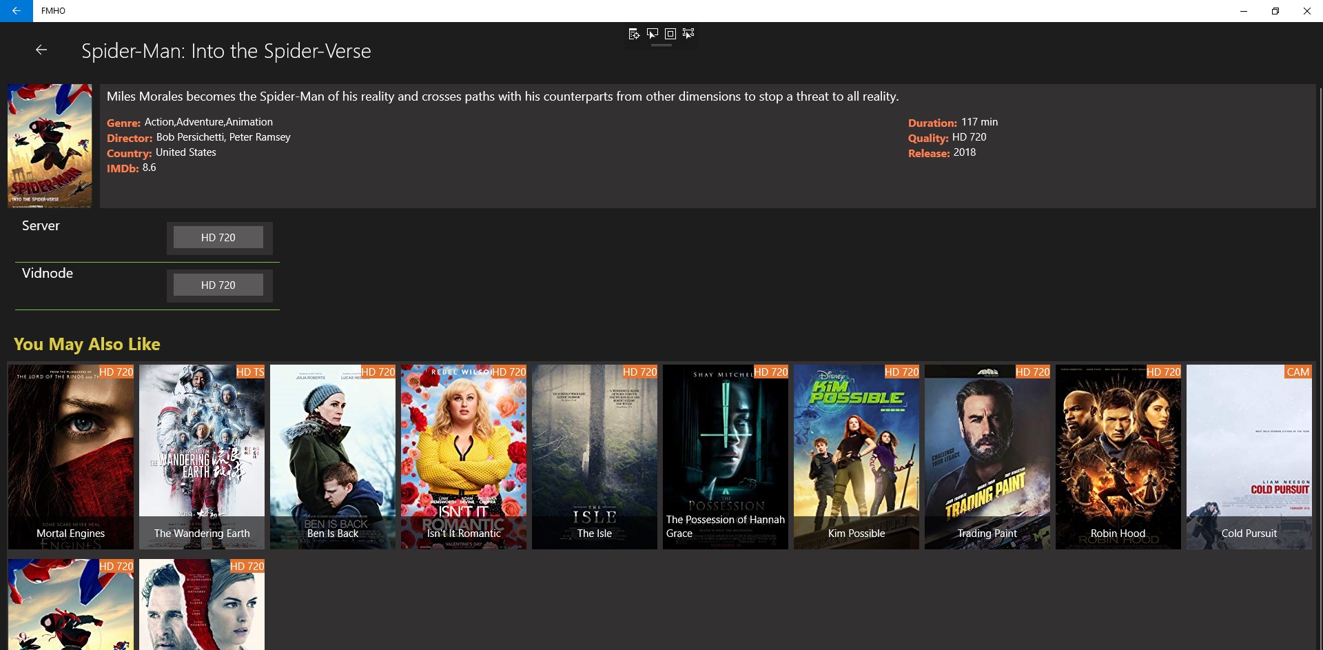Click genre value 'Action,Adventure,Animation'

209,122
